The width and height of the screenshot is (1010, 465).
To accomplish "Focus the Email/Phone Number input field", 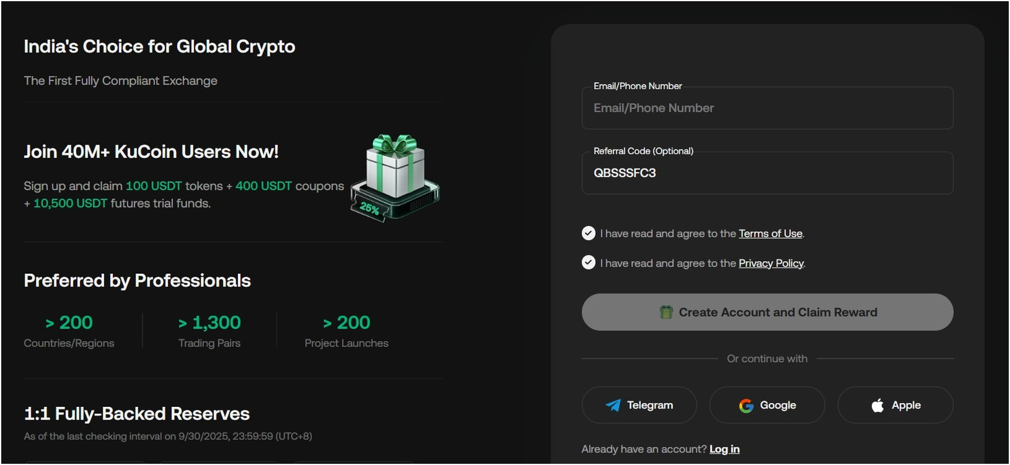I will [x=767, y=109].
